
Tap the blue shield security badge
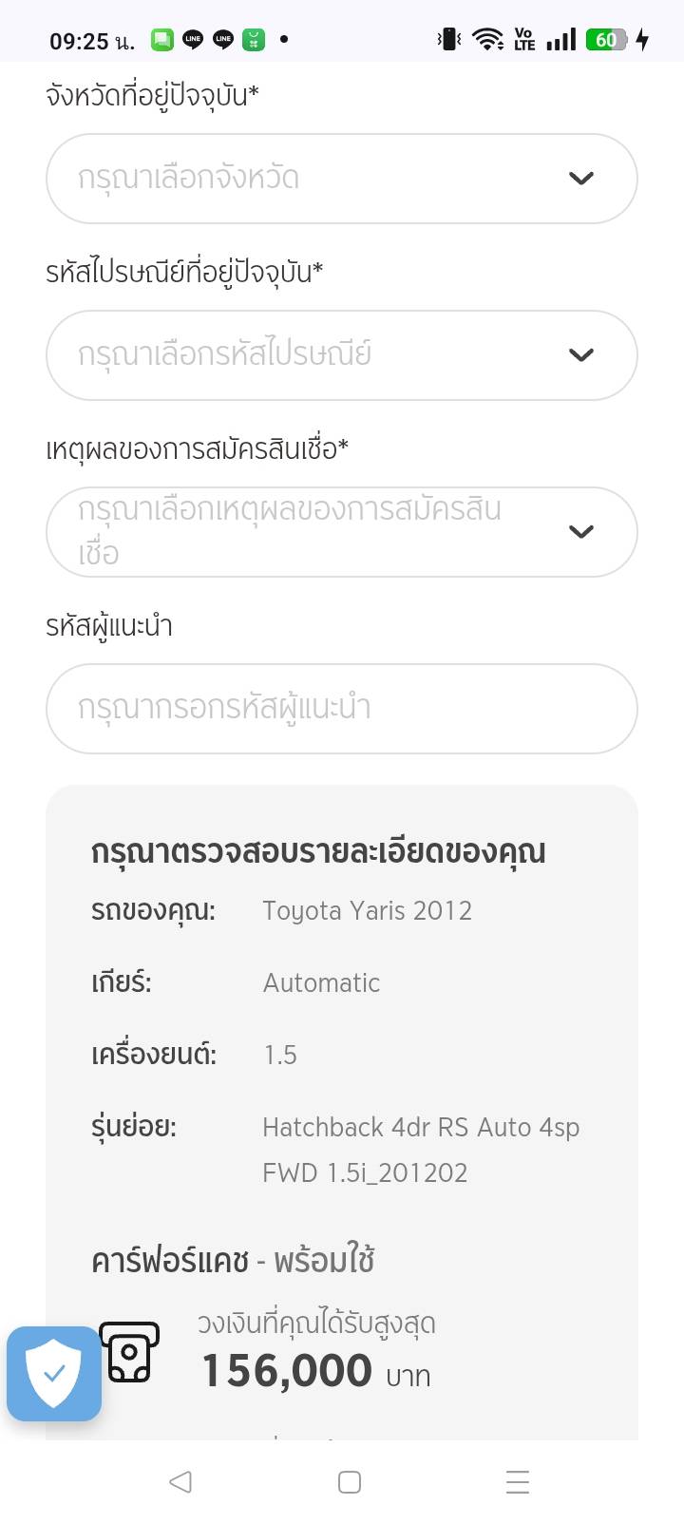[54, 1374]
